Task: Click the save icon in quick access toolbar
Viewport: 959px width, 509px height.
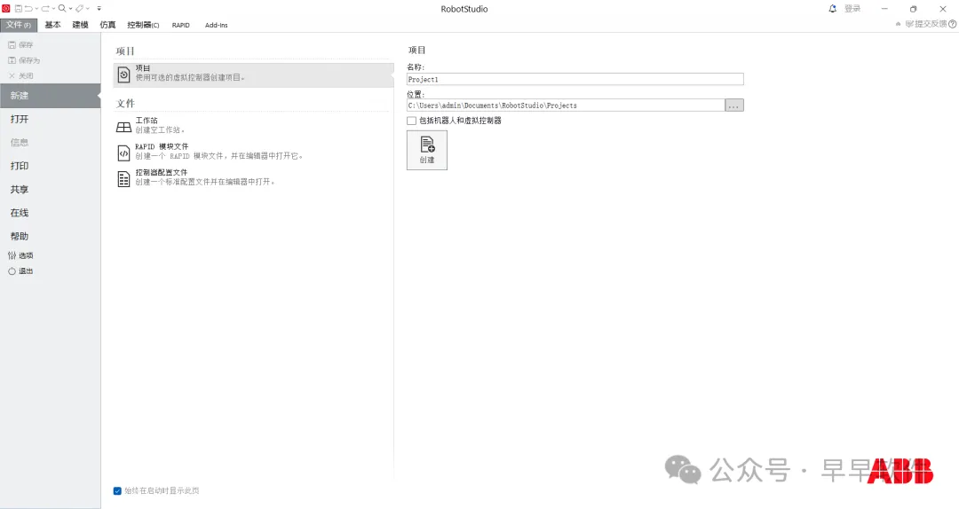Action: 19,9
